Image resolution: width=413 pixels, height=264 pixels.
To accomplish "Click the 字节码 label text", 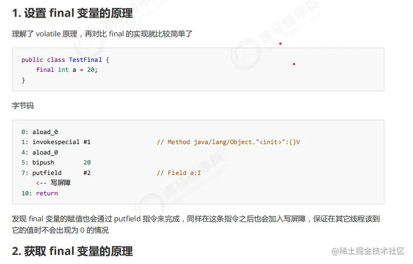I will tap(18, 105).
